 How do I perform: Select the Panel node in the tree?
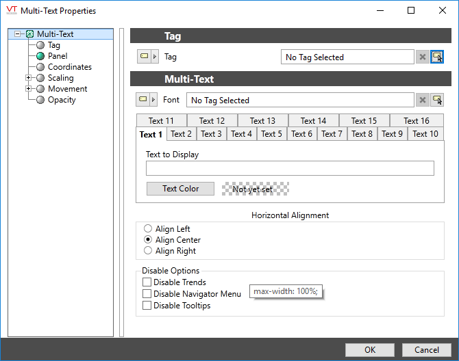pyautogui.click(x=58, y=56)
